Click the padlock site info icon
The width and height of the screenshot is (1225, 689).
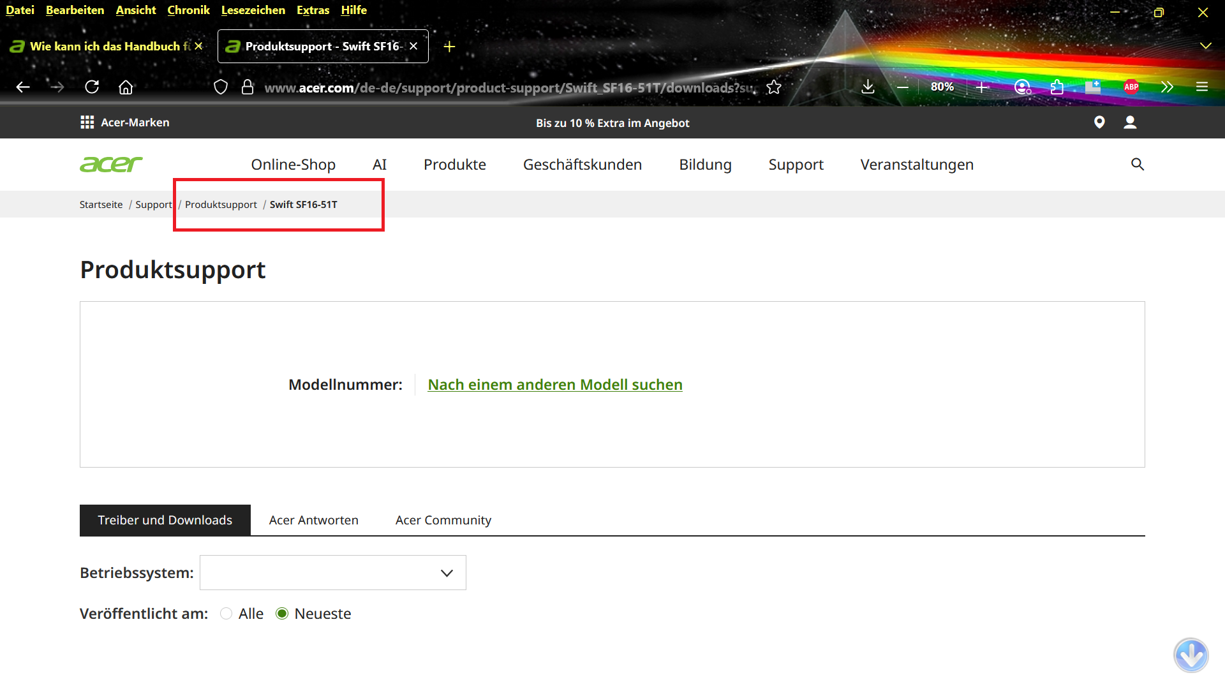pos(248,87)
